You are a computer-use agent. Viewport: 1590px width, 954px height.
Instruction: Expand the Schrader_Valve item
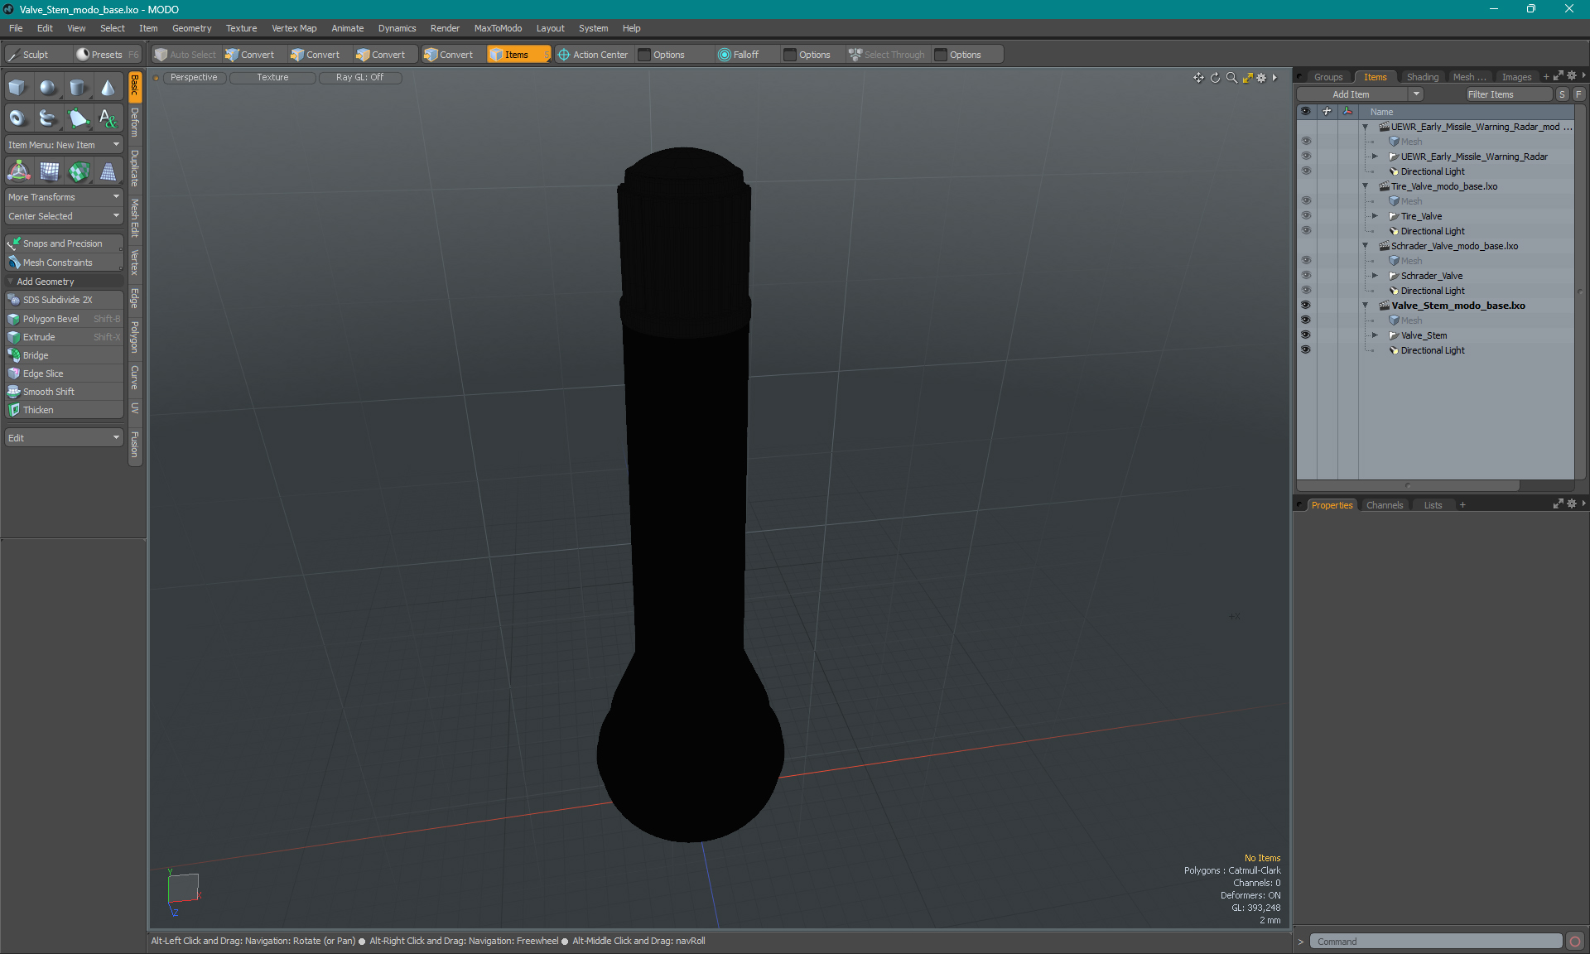click(1375, 276)
